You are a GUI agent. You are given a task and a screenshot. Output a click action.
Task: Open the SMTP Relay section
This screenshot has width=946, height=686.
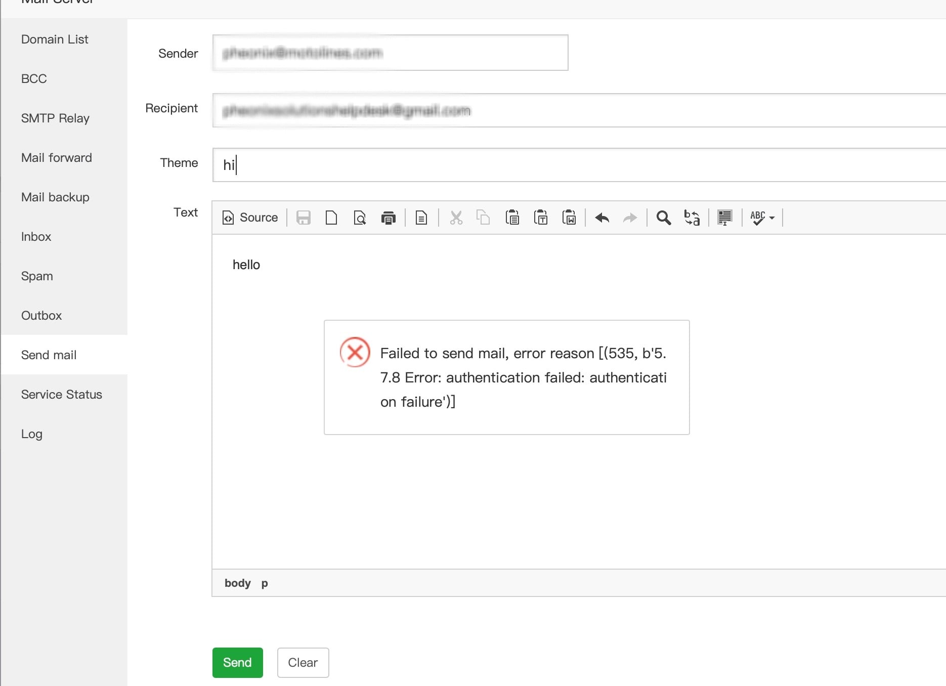55,118
